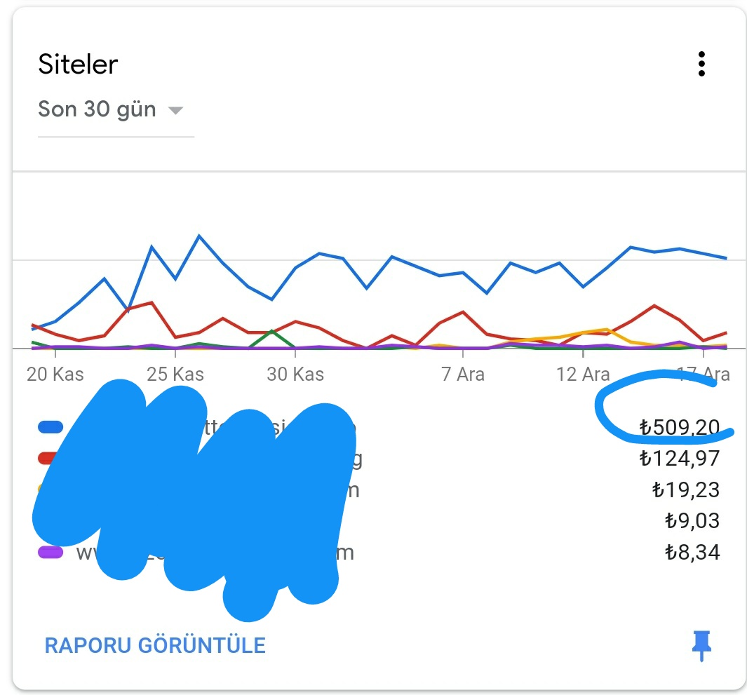The width and height of the screenshot is (747, 695).
Task: Open the three-dot options menu
Action: pos(701,64)
